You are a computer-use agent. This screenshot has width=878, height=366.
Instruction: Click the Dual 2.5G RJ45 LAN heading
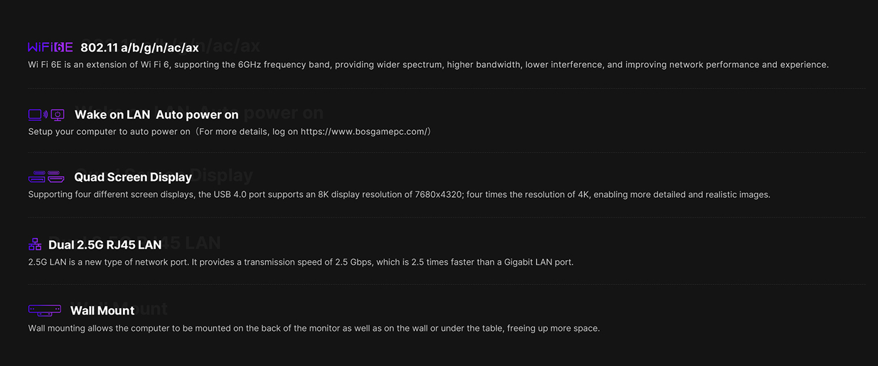[x=105, y=245]
